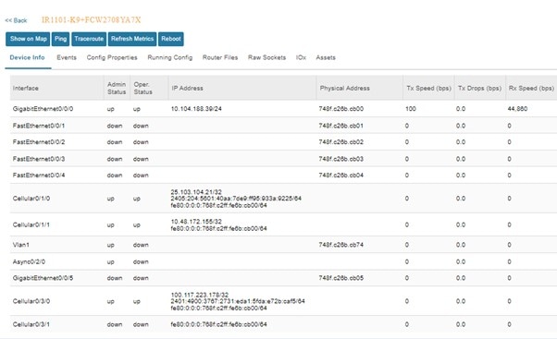This screenshot has width=557, height=339.
Task: Click physical address 748f.c26b.cb74
Action: tap(341, 245)
